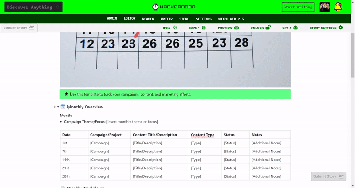Click the star icon in the green callout

66,94
